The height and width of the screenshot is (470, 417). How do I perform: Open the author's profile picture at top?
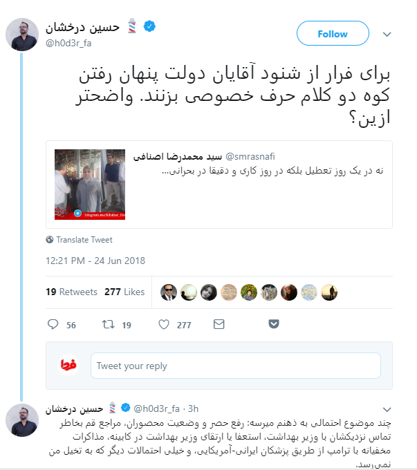click(22, 35)
